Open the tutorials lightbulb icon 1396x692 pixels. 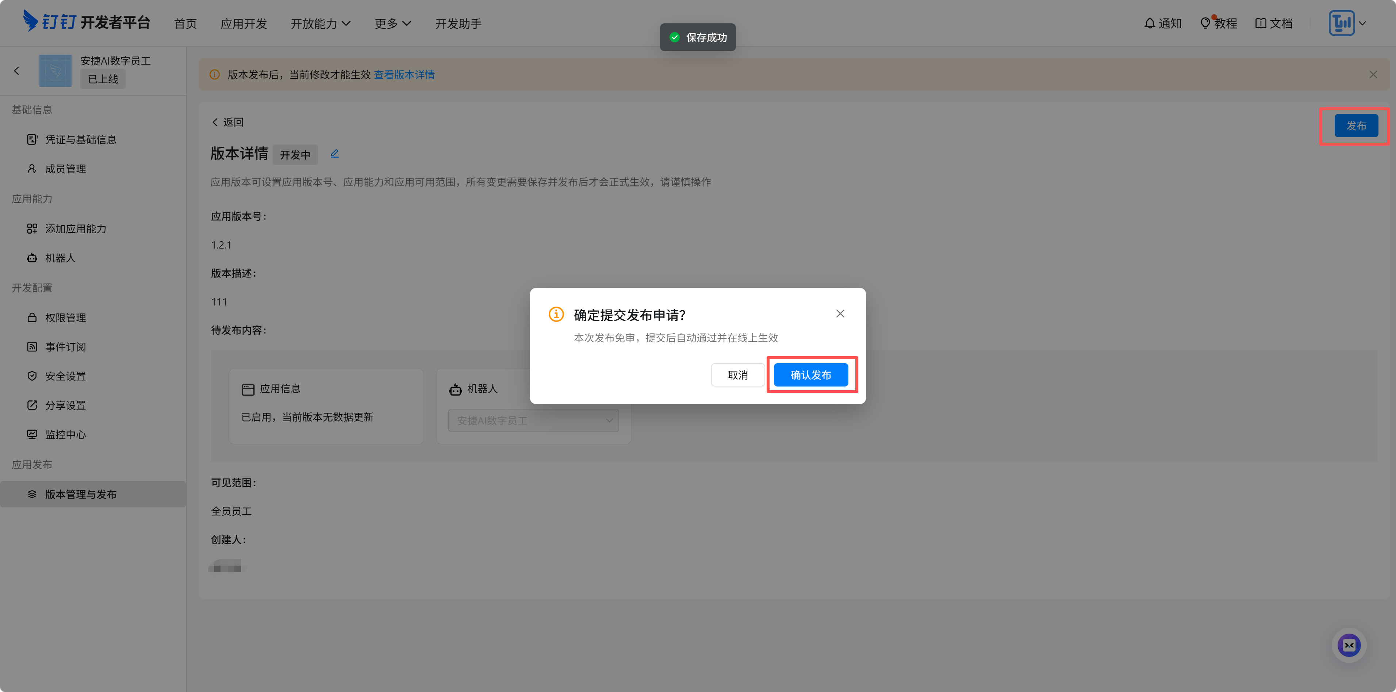click(1205, 23)
